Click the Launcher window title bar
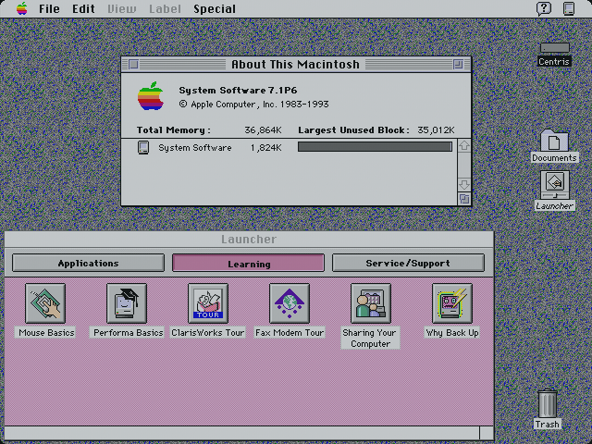The width and height of the screenshot is (592, 444). pyautogui.click(x=249, y=239)
